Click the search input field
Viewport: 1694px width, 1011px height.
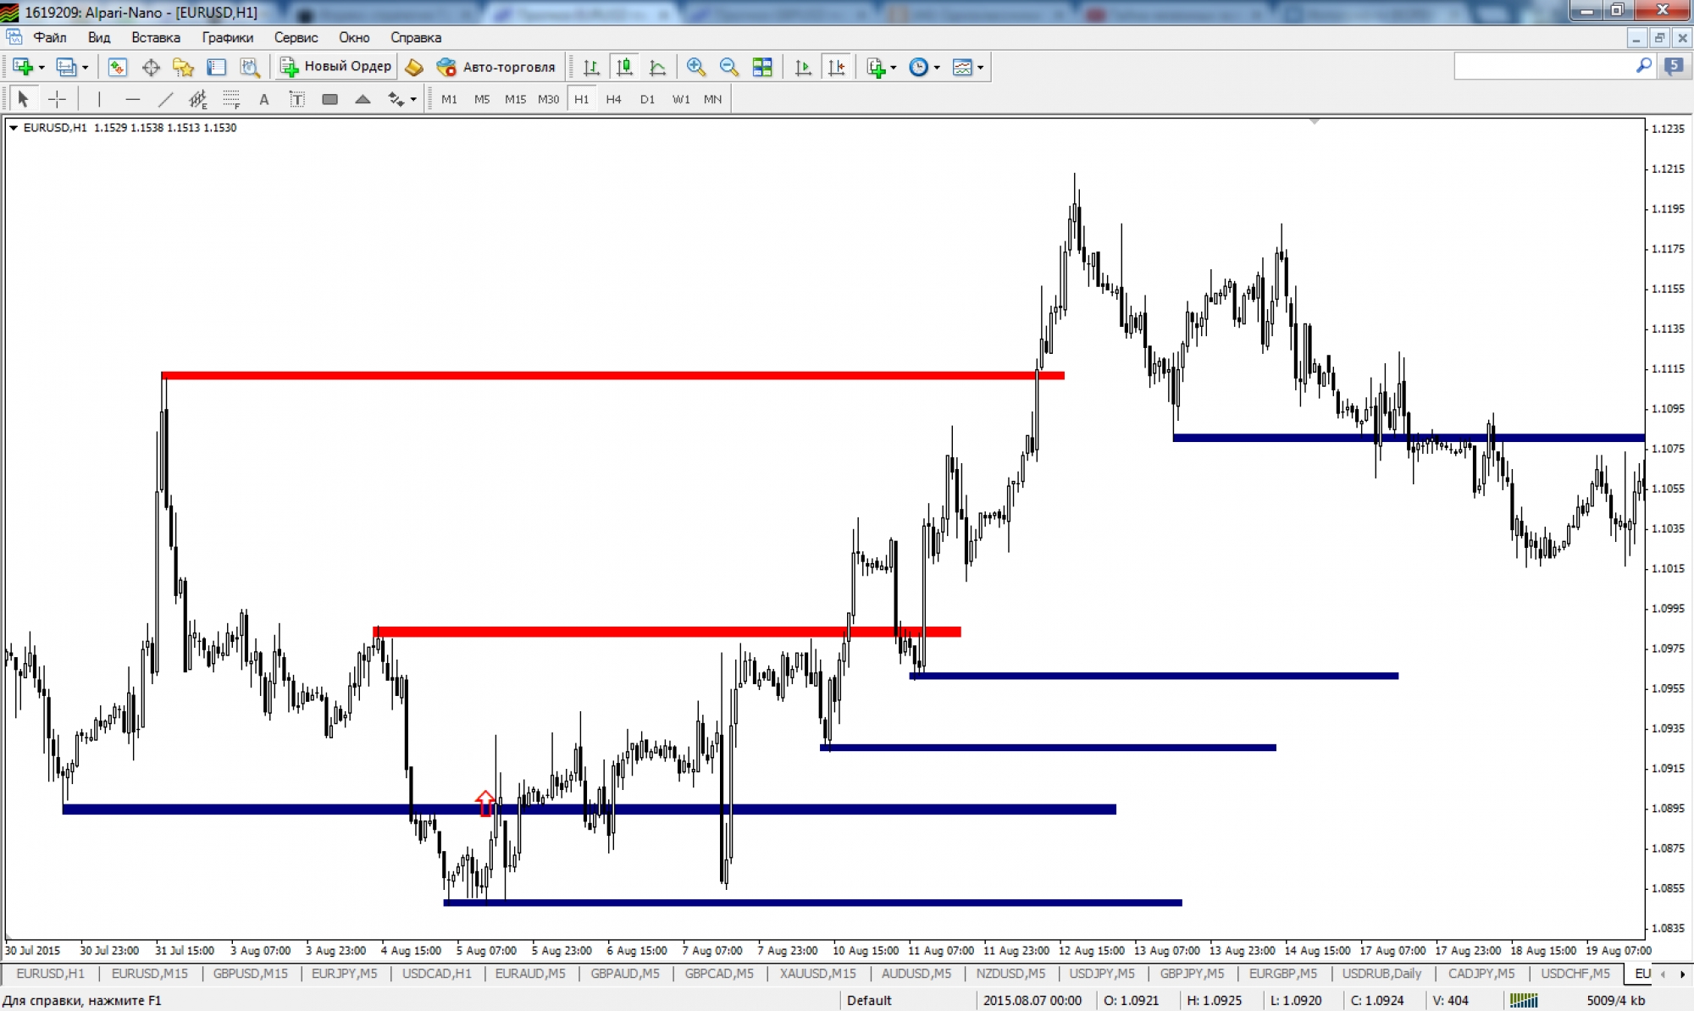tap(1542, 66)
